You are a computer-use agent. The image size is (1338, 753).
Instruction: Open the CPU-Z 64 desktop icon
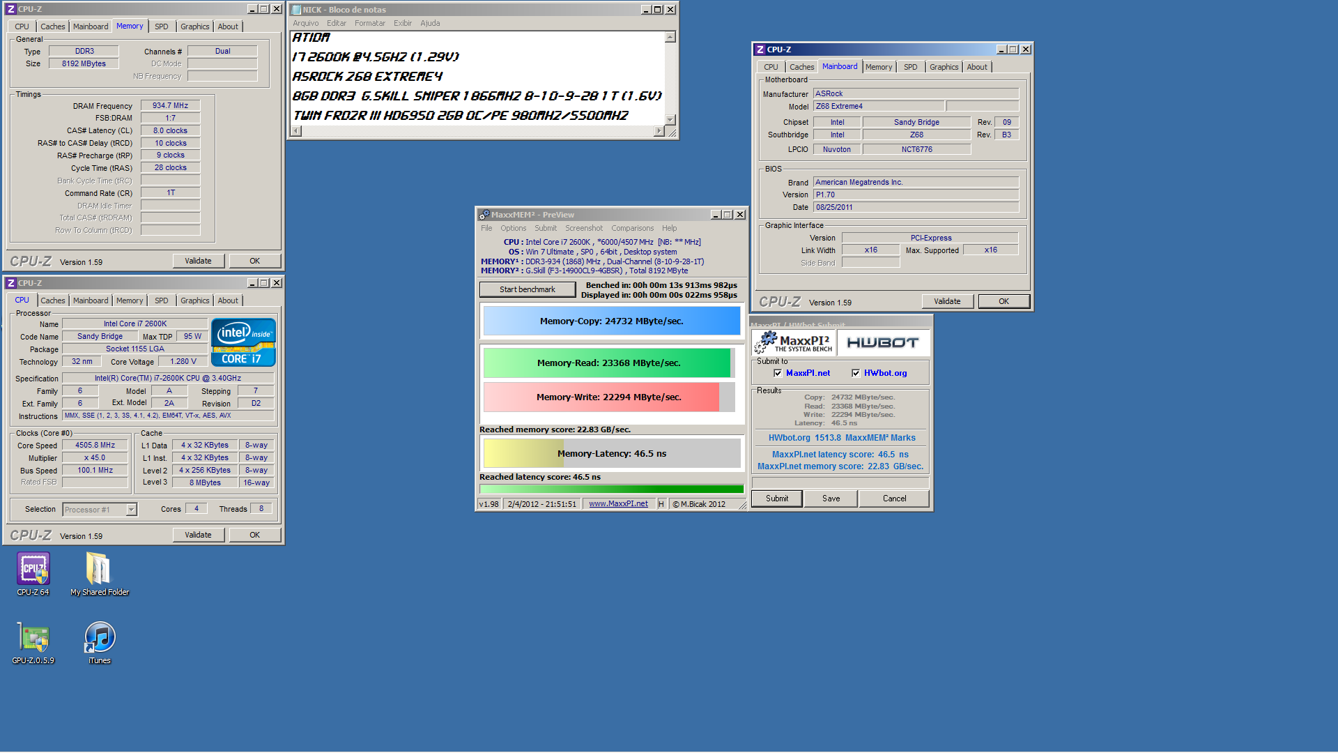coord(33,574)
